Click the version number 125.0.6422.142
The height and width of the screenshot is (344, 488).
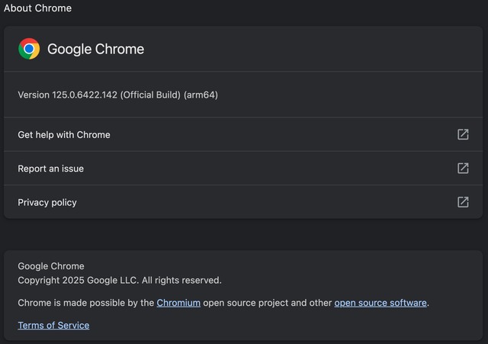coord(85,95)
